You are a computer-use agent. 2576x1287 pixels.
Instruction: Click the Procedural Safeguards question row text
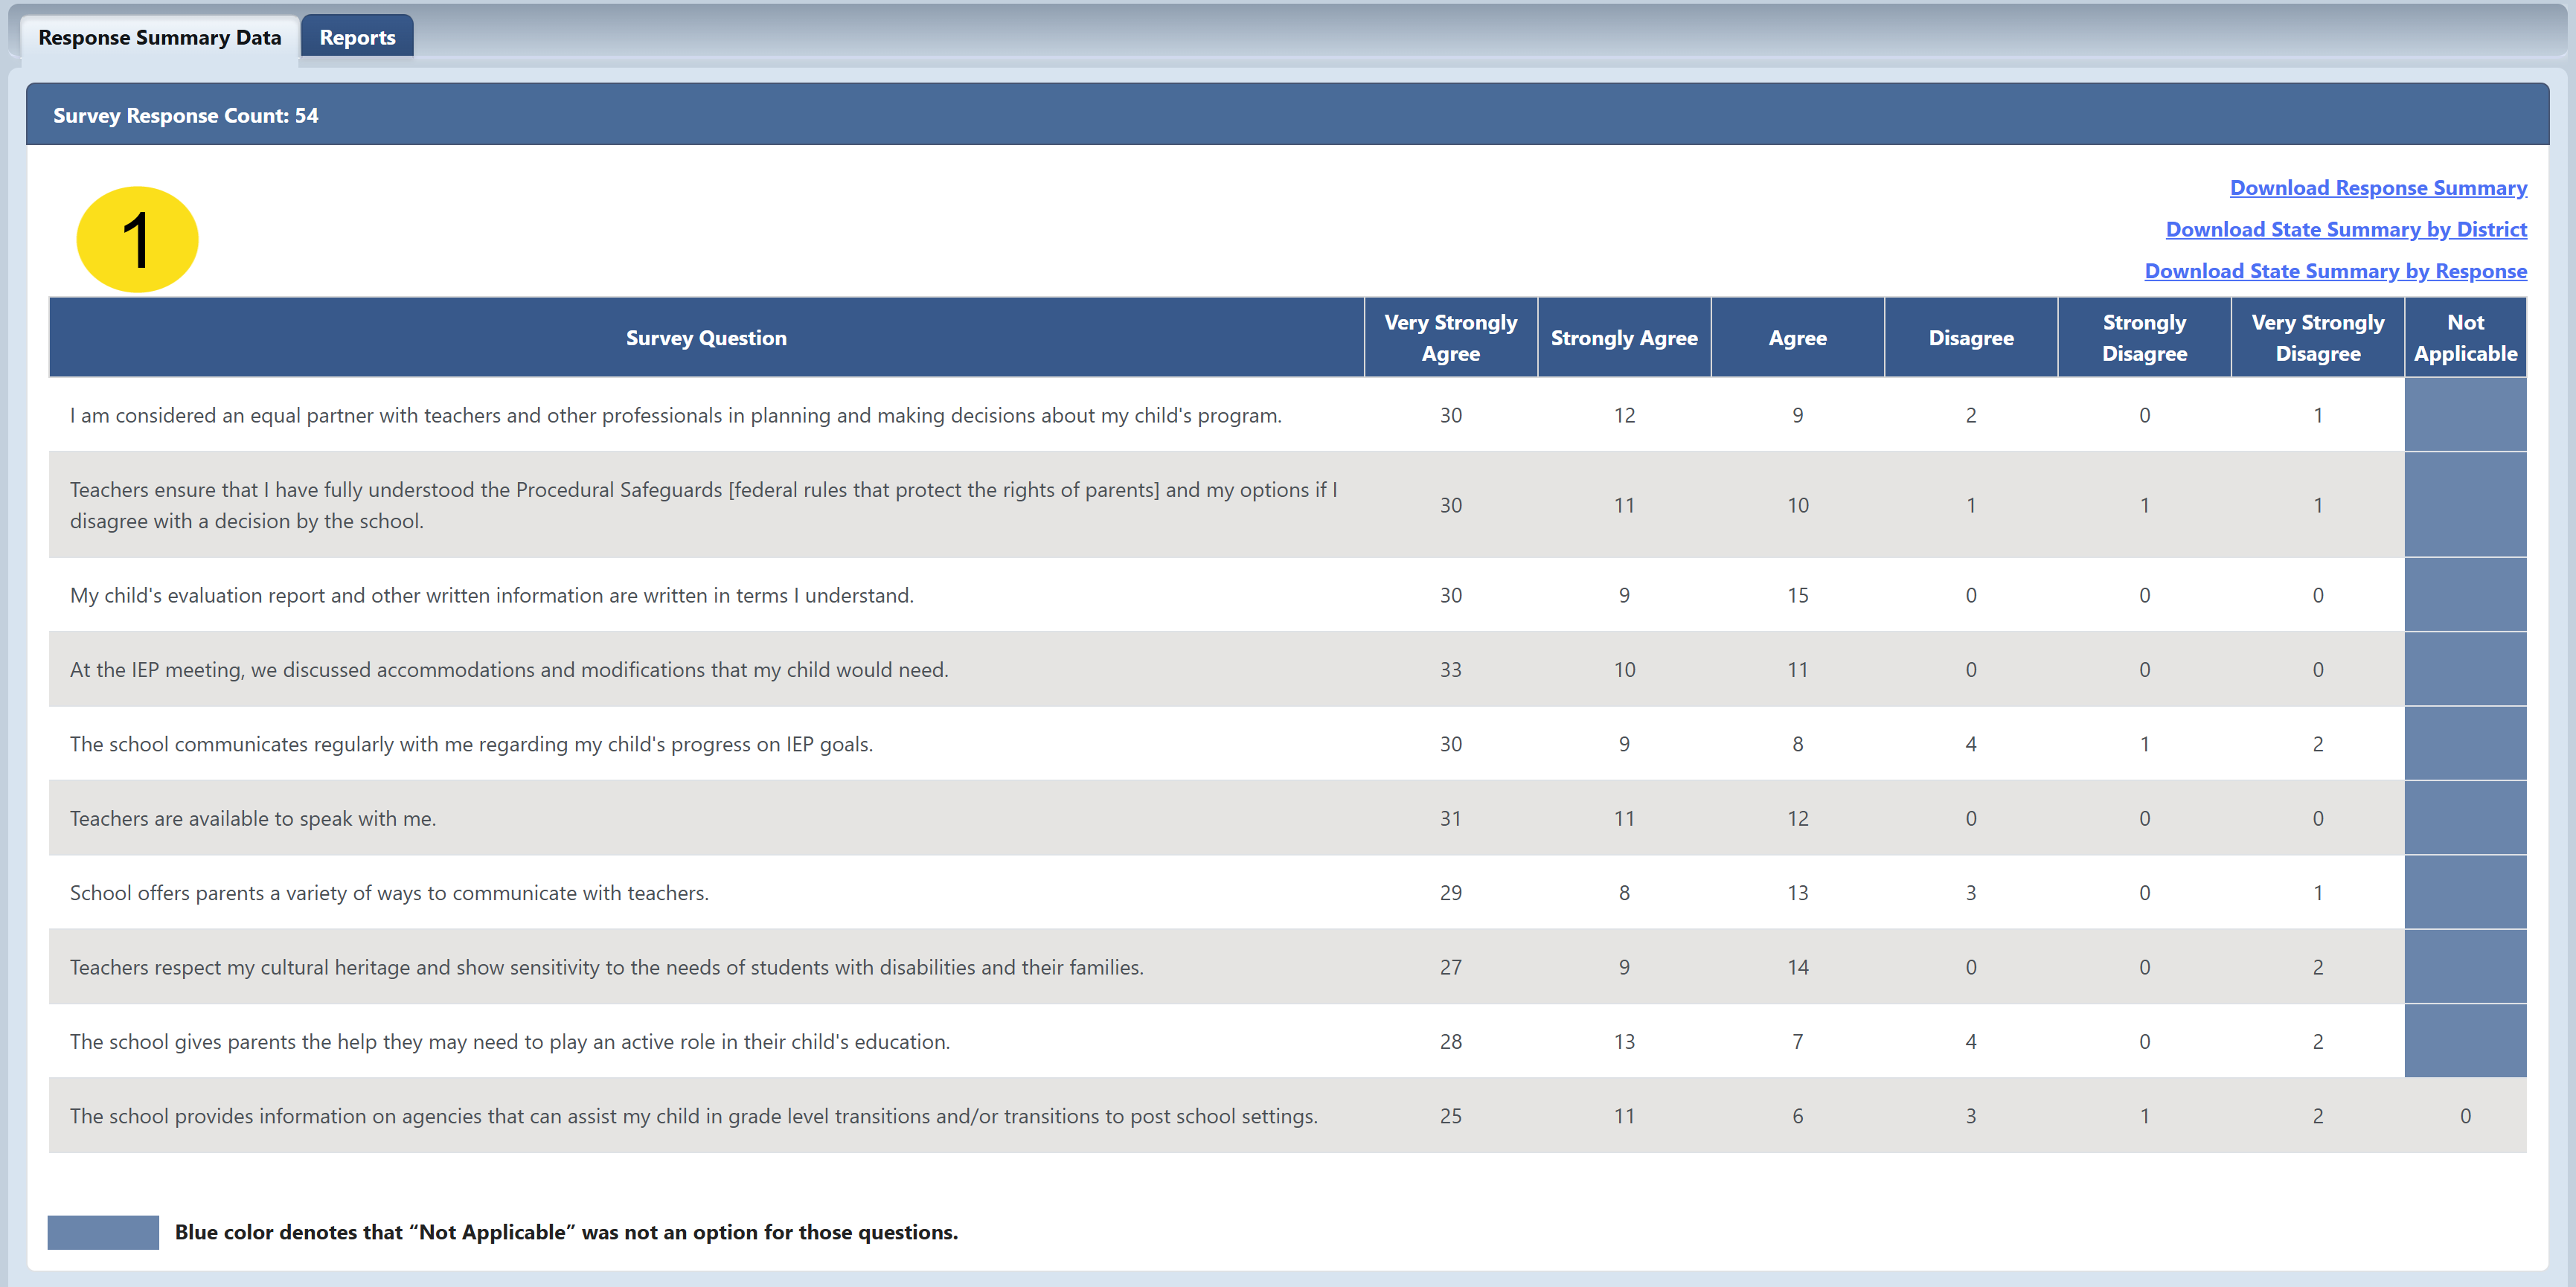point(702,505)
